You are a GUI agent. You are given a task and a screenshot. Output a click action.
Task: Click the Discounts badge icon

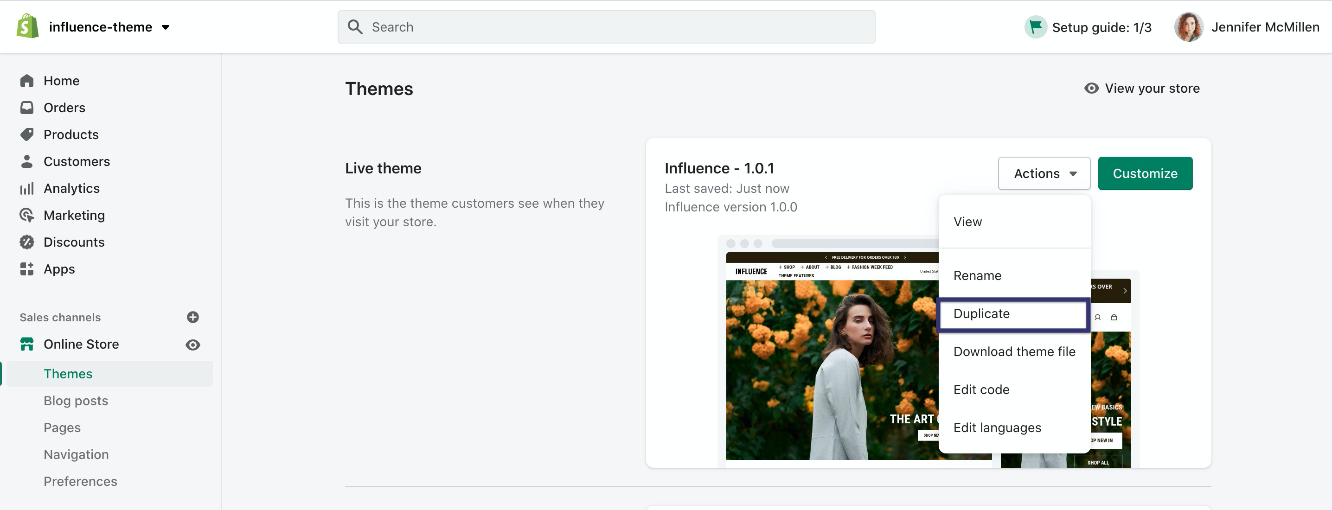click(x=27, y=242)
